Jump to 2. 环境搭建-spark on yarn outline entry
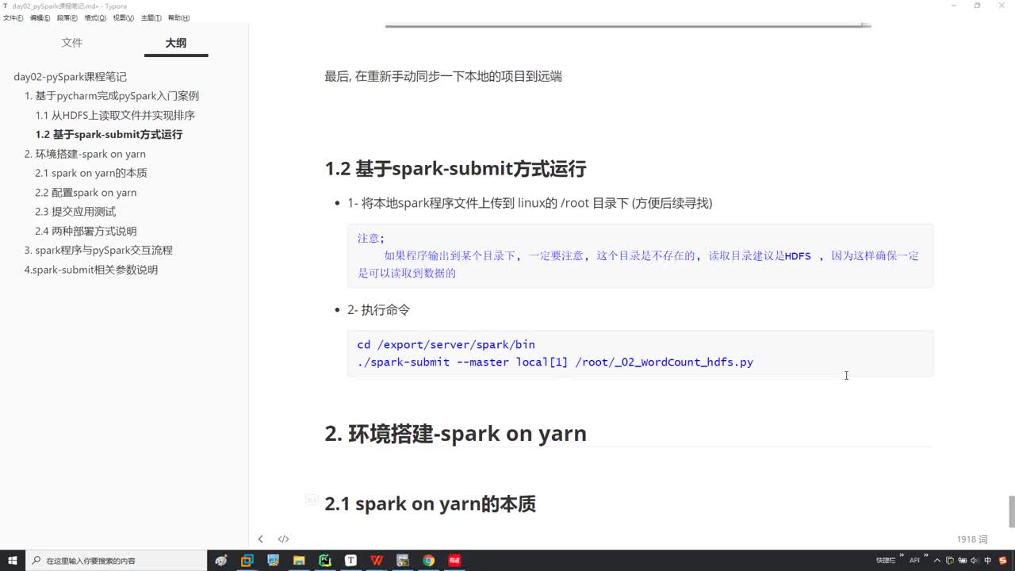The height and width of the screenshot is (571, 1015). click(x=85, y=154)
